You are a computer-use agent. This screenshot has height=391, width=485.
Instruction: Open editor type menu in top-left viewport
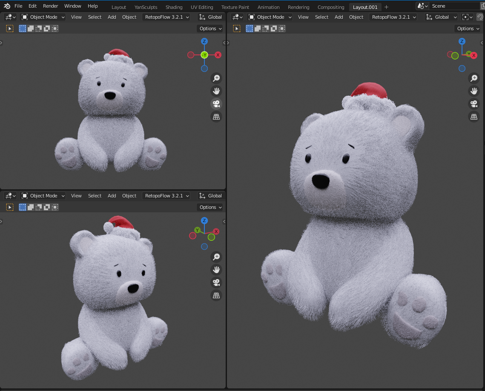(11, 17)
